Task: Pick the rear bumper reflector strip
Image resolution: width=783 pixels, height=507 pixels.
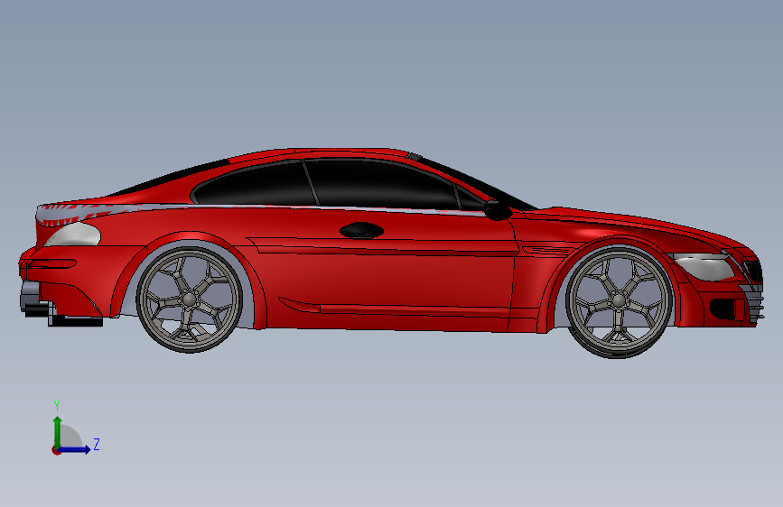Action: point(52,264)
